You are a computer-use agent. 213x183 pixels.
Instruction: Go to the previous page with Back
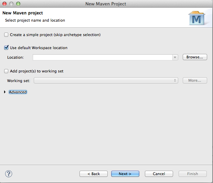click(94, 174)
